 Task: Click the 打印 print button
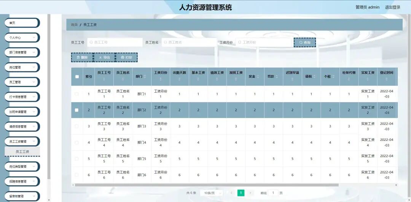[126, 57]
